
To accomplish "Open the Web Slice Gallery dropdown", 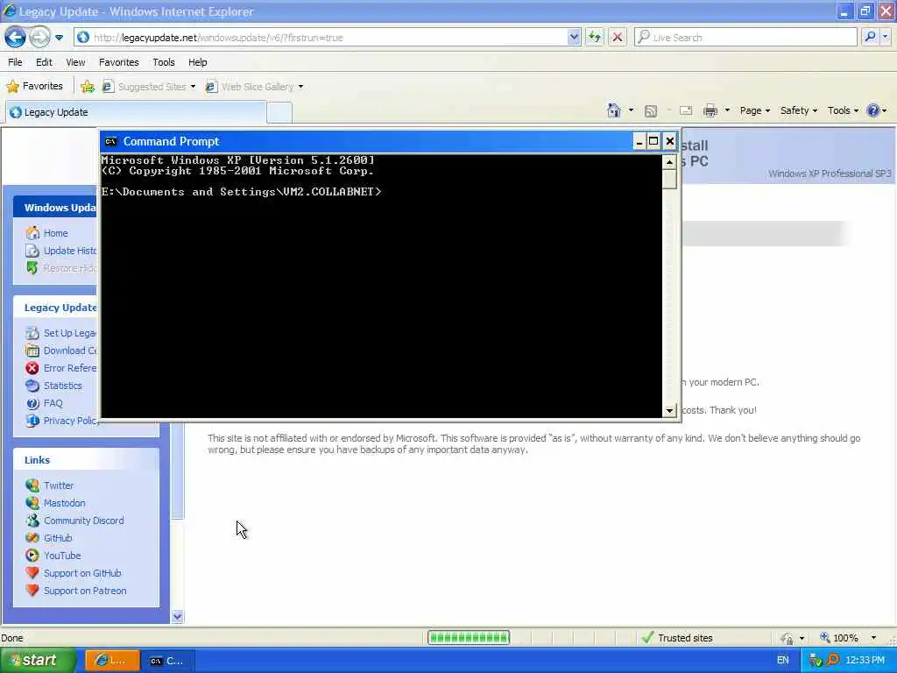I will coord(254,87).
